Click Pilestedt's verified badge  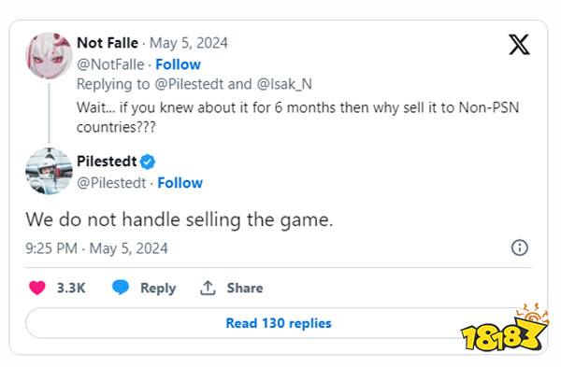click(148, 162)
